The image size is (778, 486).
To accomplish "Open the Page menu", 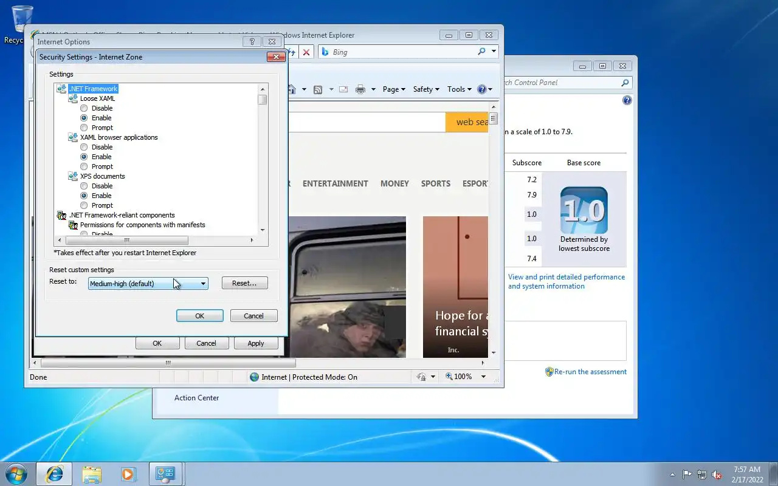I will pos(394,89).
